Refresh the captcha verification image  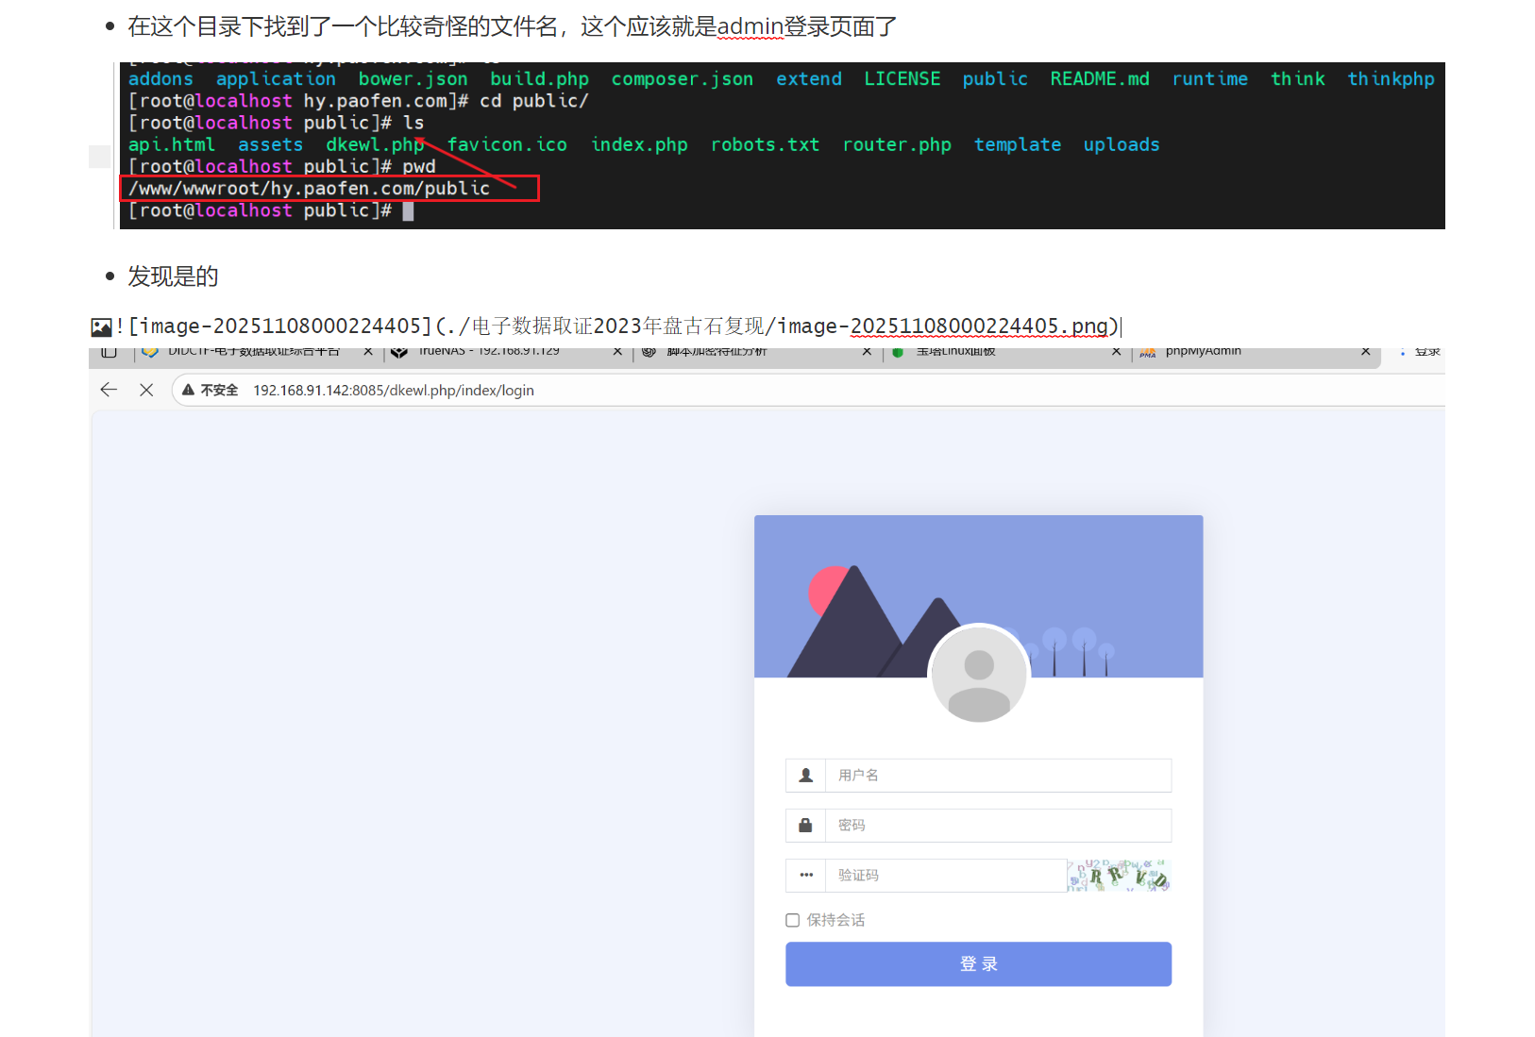[1119, 876]
